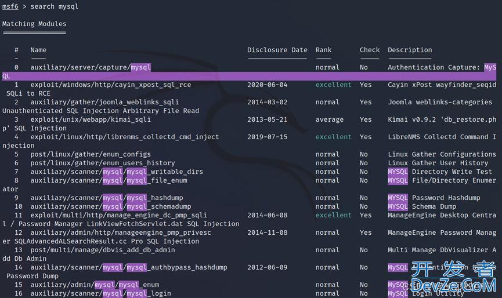Screen dimensions: 502x298
Task: Click 'Joomla weblinks-categories' description
Action: pyautogui.click(x=440, y=102)
